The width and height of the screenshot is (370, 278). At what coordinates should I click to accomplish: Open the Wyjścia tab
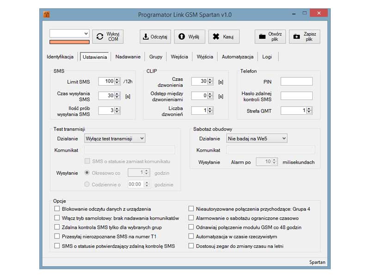coord(205,57)
